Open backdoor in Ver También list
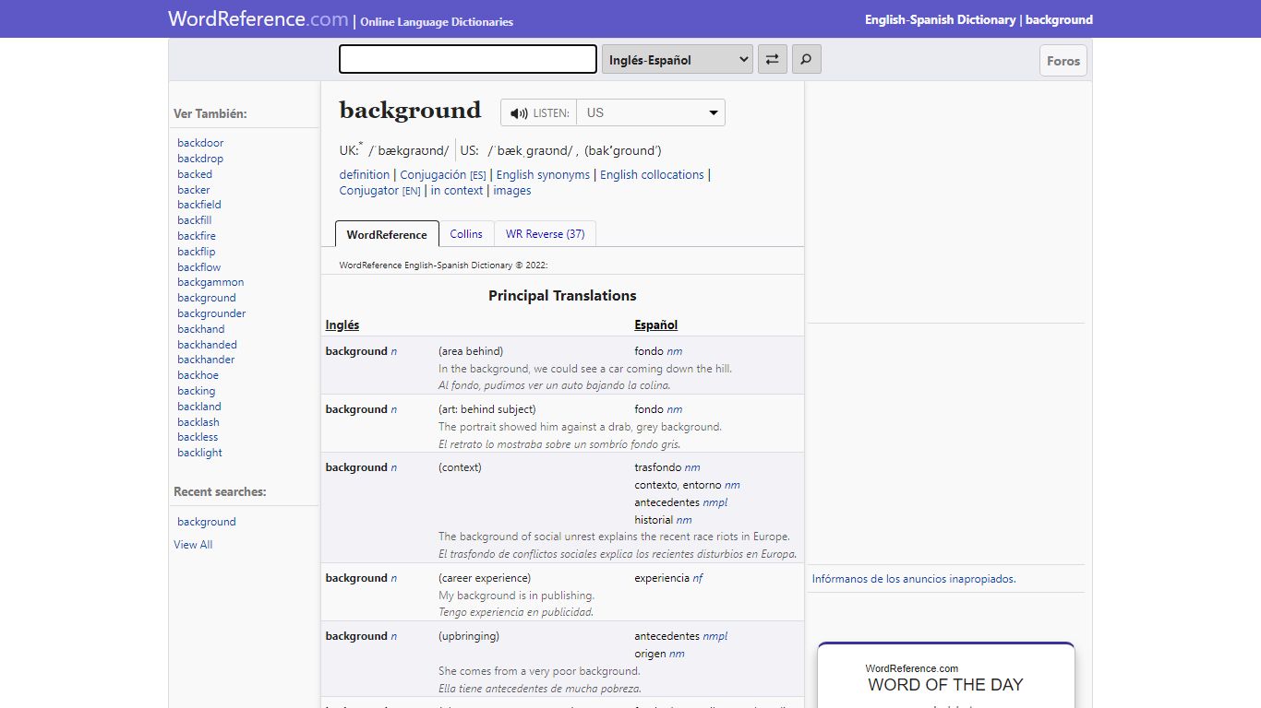The width and height of the screenshot is (1261, 708). (x=200, y=143)
